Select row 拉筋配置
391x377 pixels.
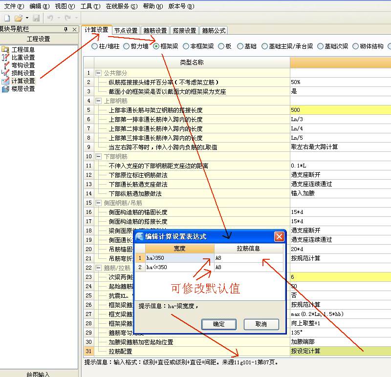(x=192, y=351)
